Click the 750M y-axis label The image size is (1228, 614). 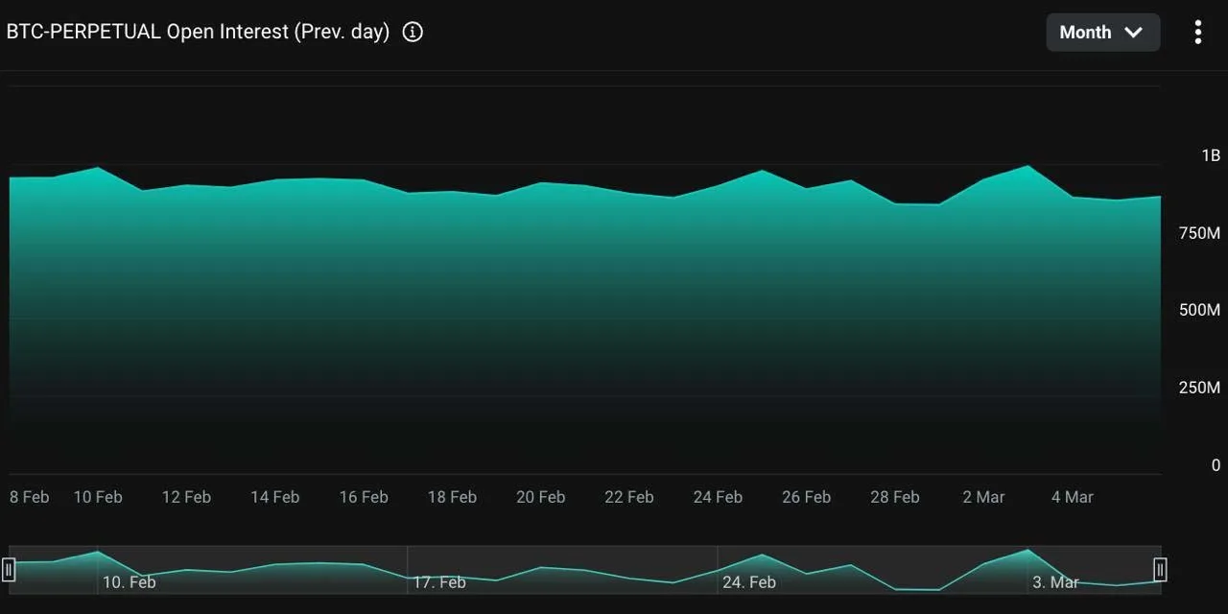click(x=1199, y=233)
